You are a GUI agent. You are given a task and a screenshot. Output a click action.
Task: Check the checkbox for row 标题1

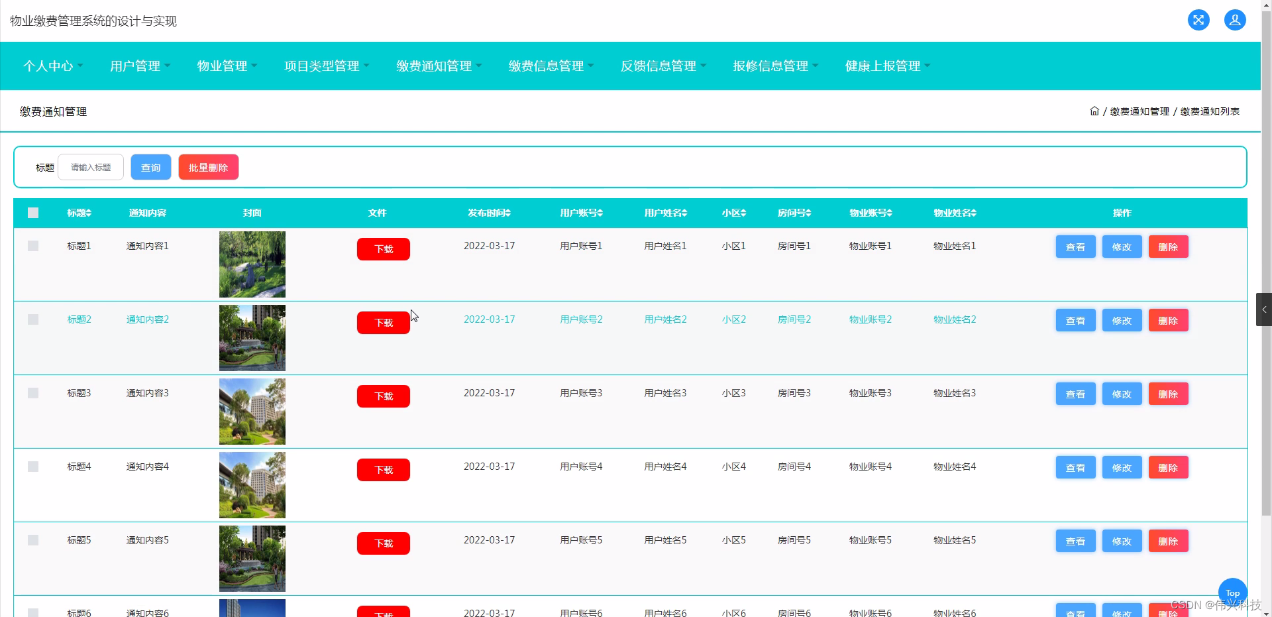(33, 246)
